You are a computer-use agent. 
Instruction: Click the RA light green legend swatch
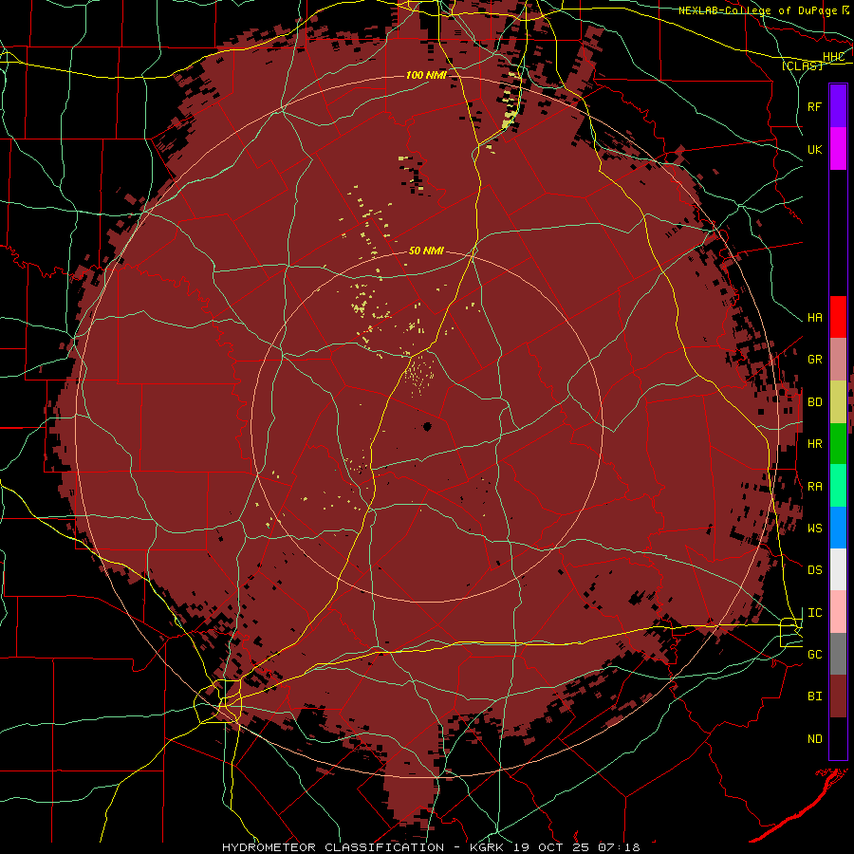click(838, 486)
